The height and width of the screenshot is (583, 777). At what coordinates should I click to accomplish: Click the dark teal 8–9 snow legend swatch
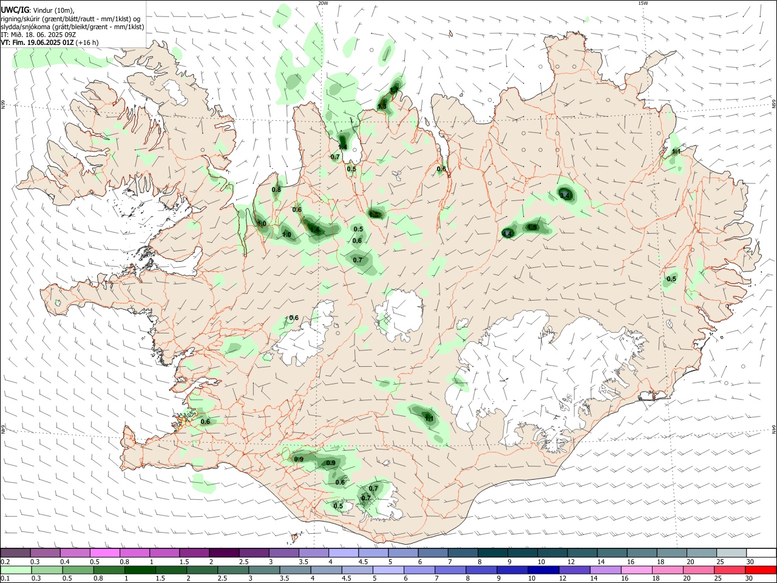click(x=492, y=553)
